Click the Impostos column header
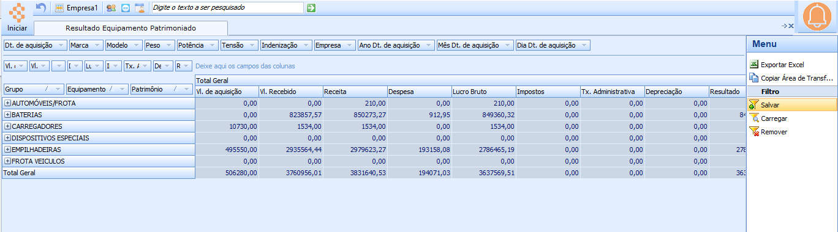Screen dimensions: 838x232 tap(548, 92)
